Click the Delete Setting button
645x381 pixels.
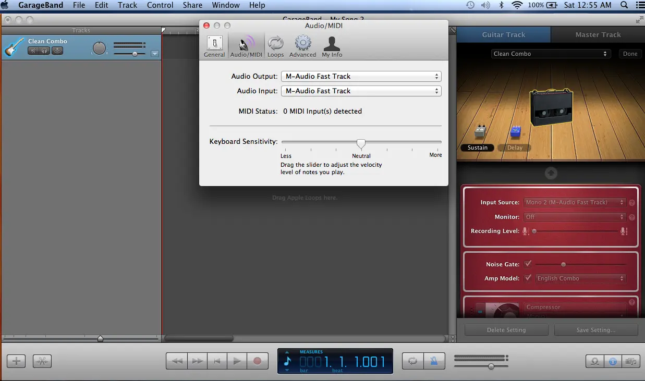(x=506, y=330)
